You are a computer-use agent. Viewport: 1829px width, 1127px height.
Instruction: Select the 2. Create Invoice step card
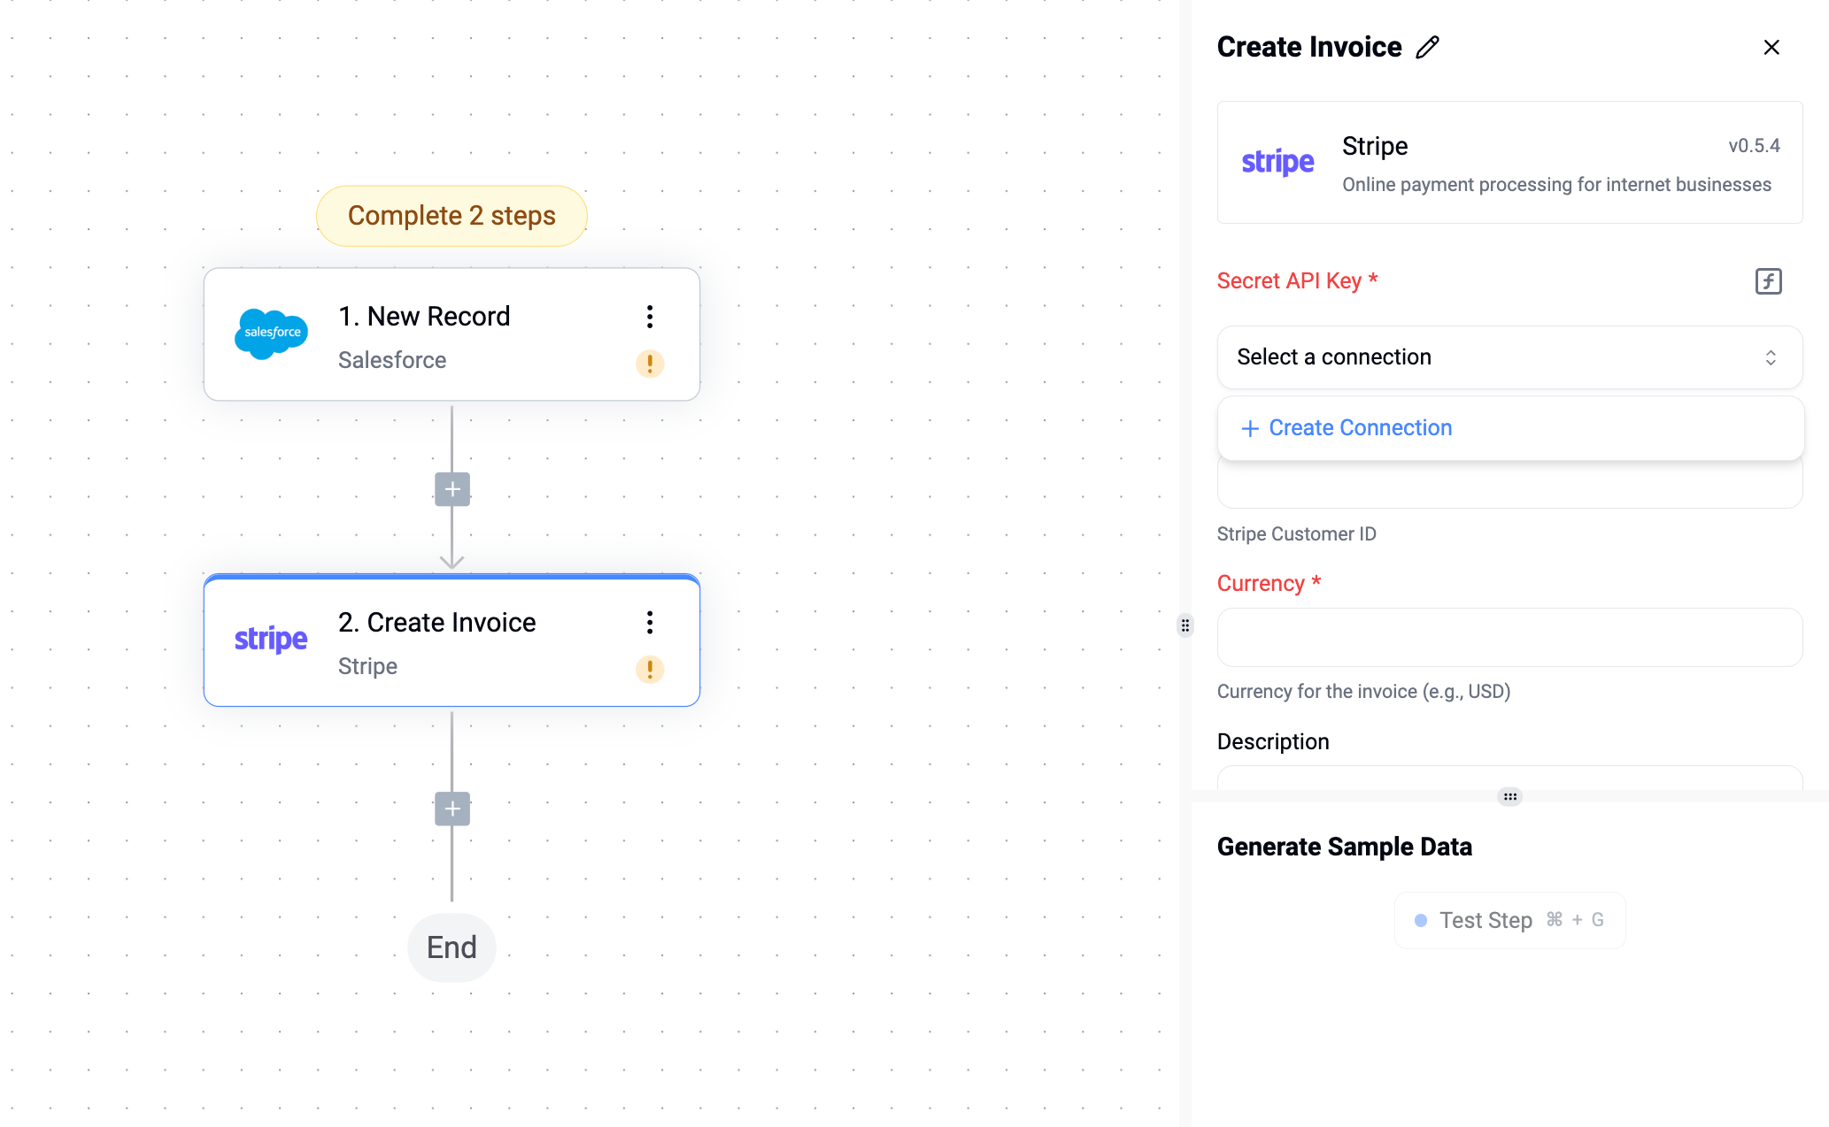coord(451,640)
